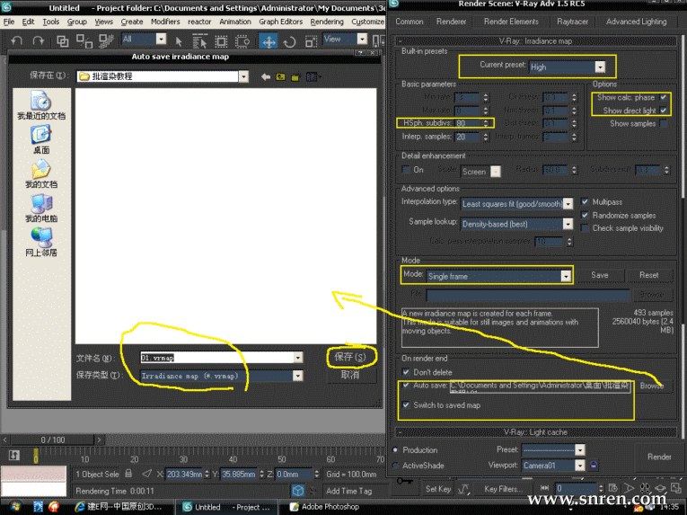Activate the Select and Rotate tool
Viewport: 687px width, 515px height.
point(289,41)
